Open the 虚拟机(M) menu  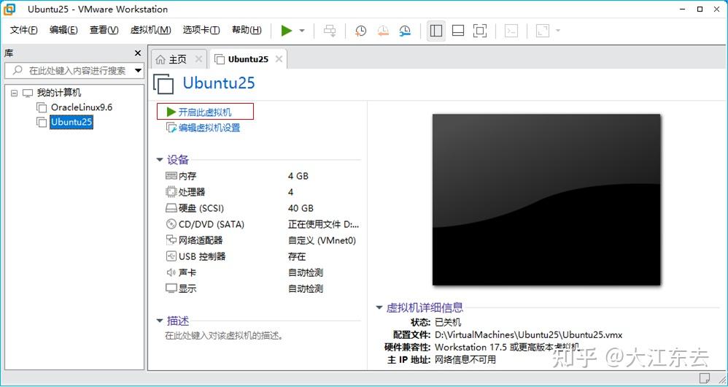150,30
